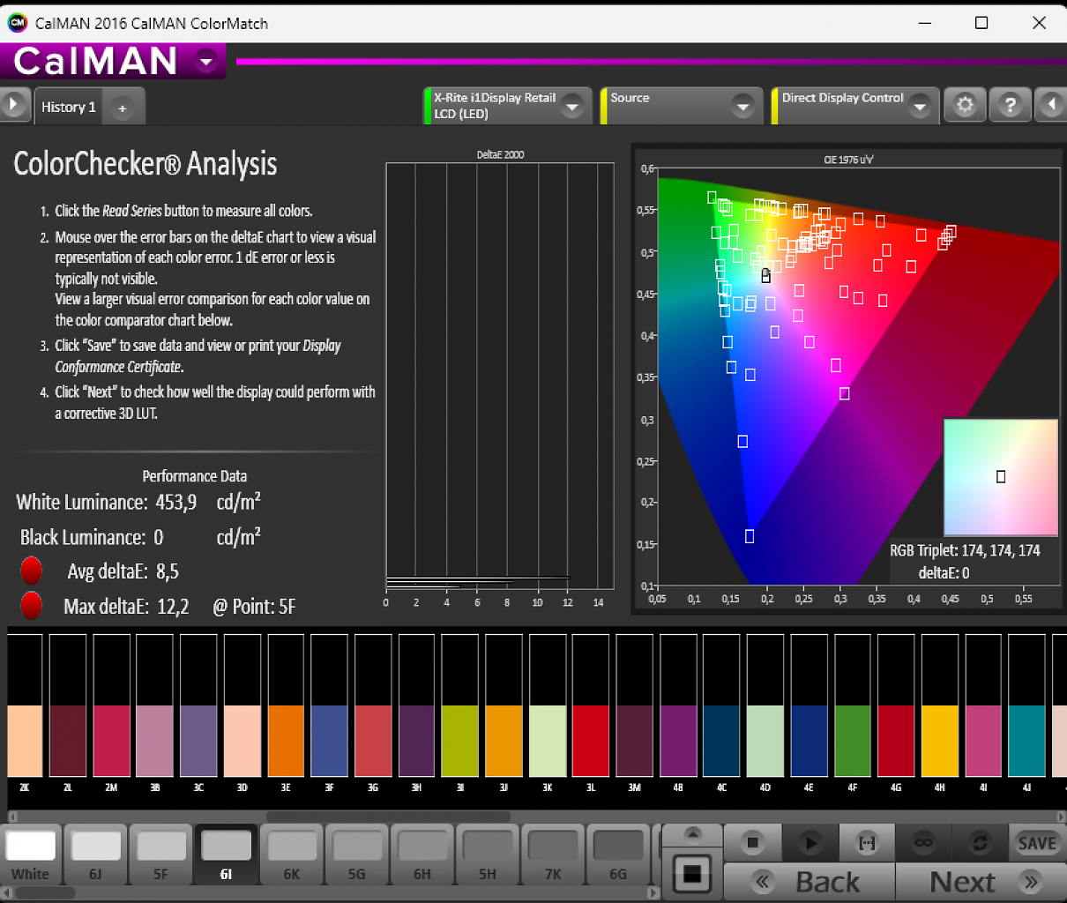The height and width of the screenshot is (903, 1067).
Task: Click the 2L dark red comparator bar
Action: (68, 705)
